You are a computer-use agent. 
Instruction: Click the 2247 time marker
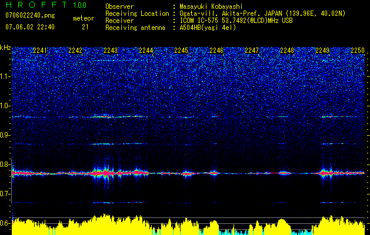tap(252, 51)
